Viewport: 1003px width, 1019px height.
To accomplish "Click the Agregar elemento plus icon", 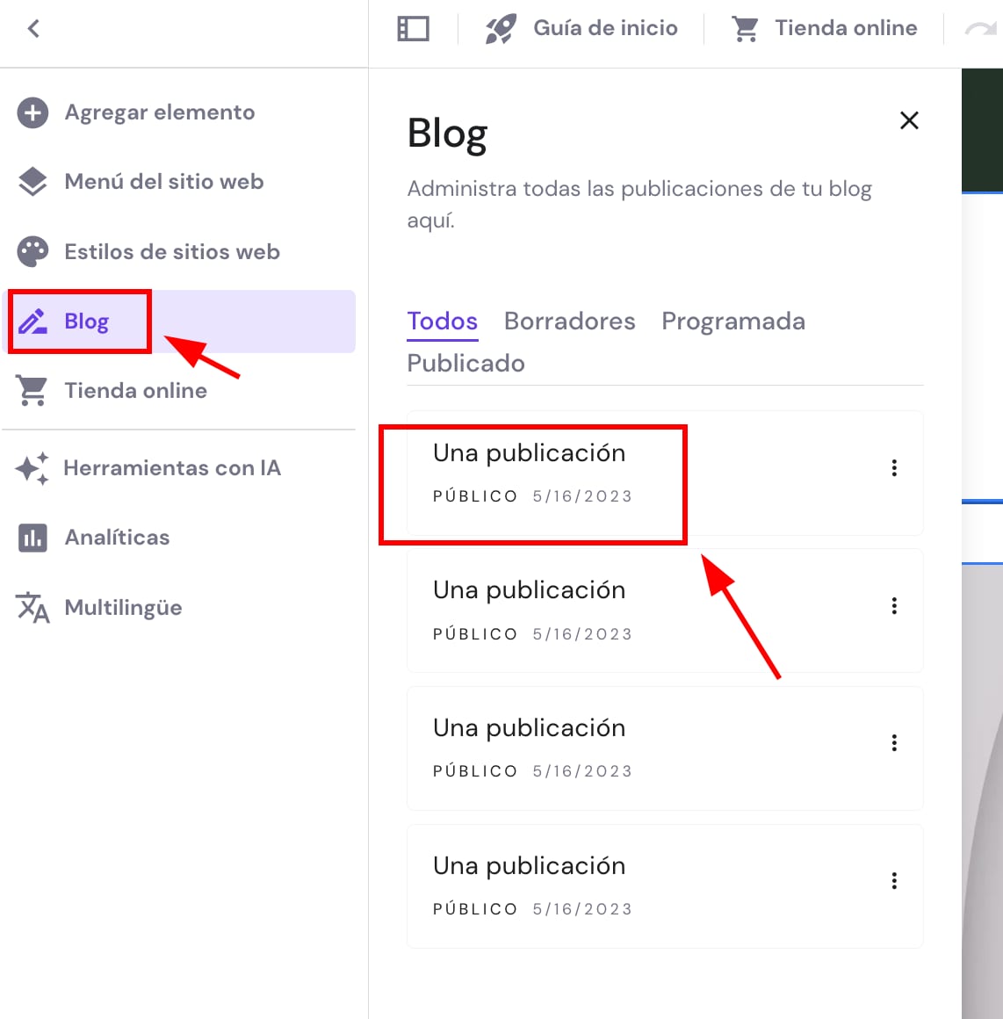I will point(33,112).
